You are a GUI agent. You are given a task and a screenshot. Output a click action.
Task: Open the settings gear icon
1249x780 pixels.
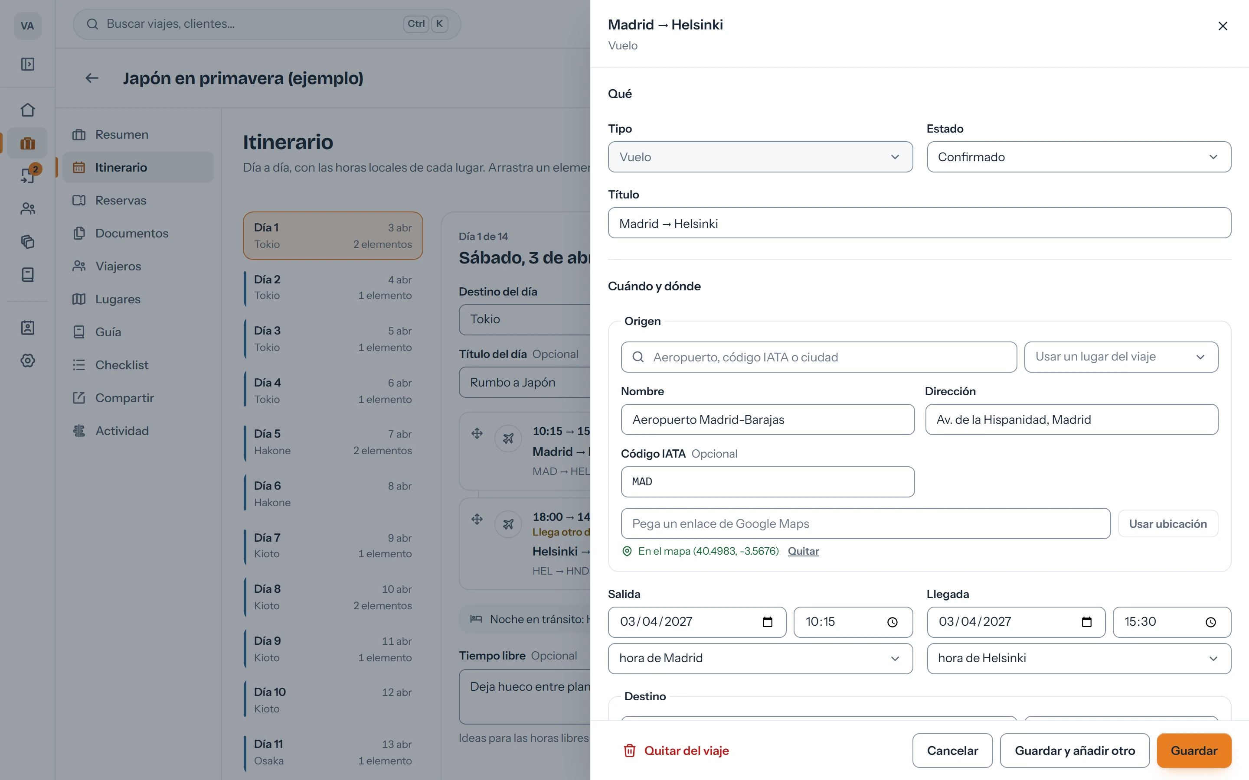pos(27,361)
